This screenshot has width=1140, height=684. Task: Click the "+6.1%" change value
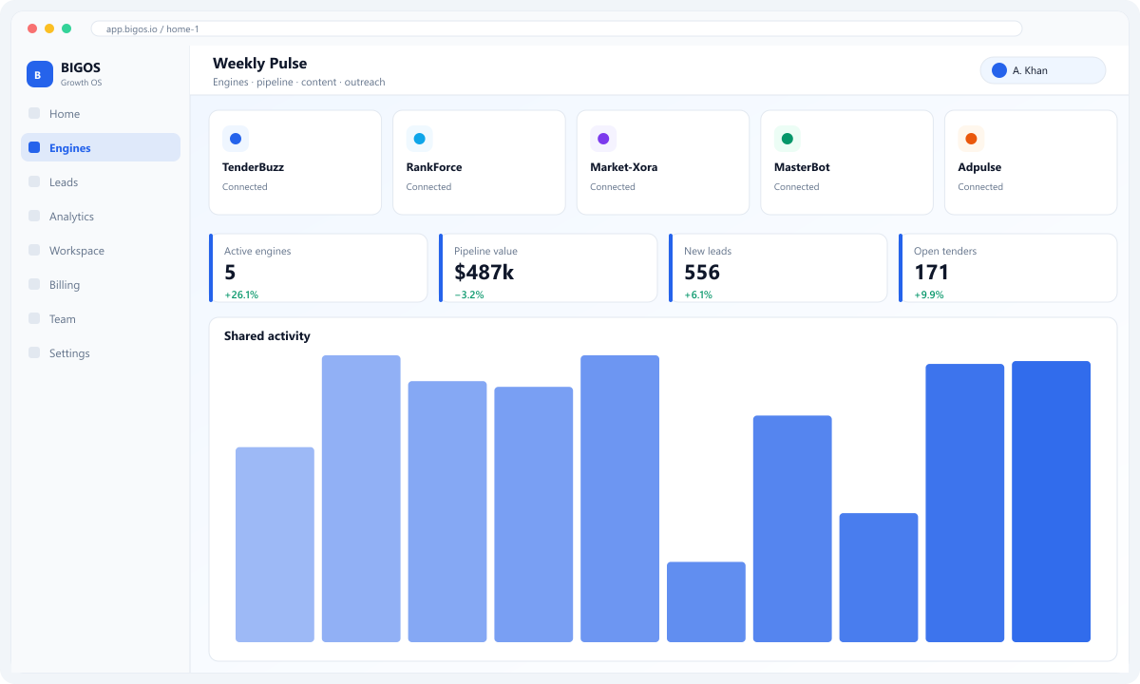click(x=698, y=294)
